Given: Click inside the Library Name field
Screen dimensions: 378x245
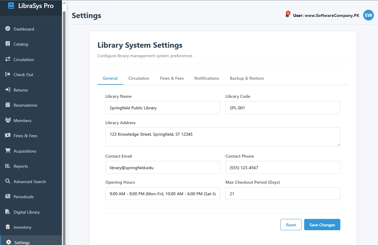Looking at the screenshot, I should tap(163, 108).
